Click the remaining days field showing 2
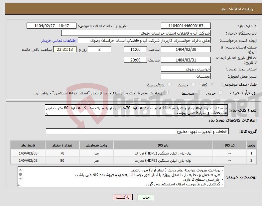The width and height of the screenshot is (262, 206). (99, 49)
